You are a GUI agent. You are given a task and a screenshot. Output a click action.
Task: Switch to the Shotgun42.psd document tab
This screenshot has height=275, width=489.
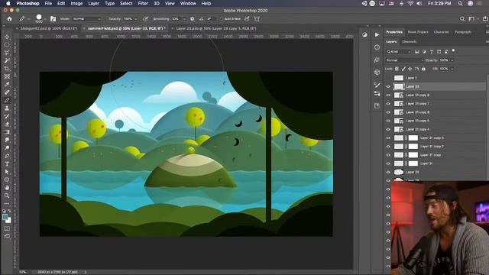49,28
